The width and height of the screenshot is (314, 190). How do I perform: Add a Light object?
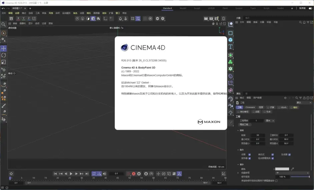(230, 113)
